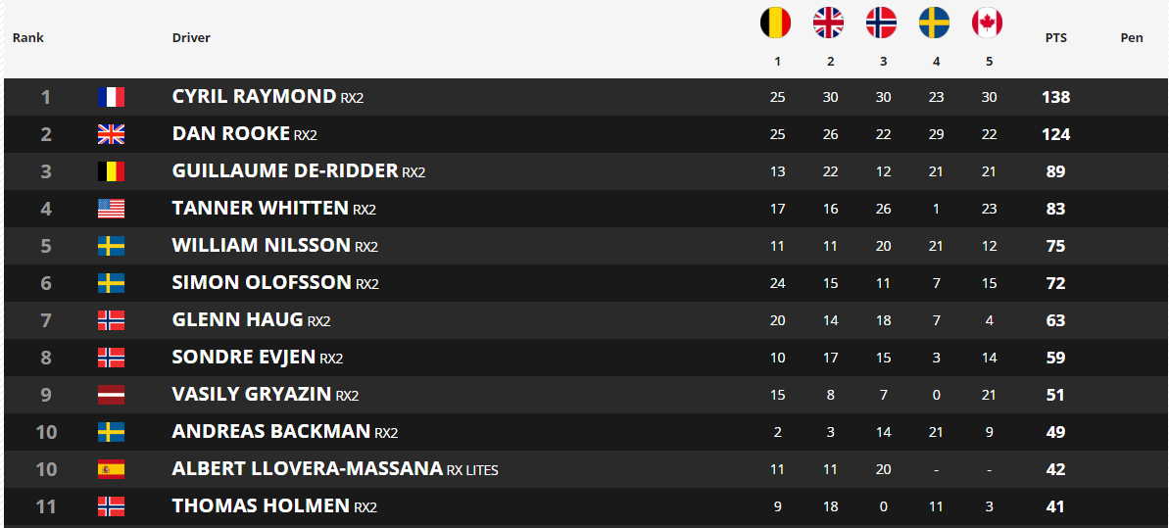This screenshot has height=528, width=1169.
Task: Open Cyril Raymond driver name
Action: click(x=254, y=96)
